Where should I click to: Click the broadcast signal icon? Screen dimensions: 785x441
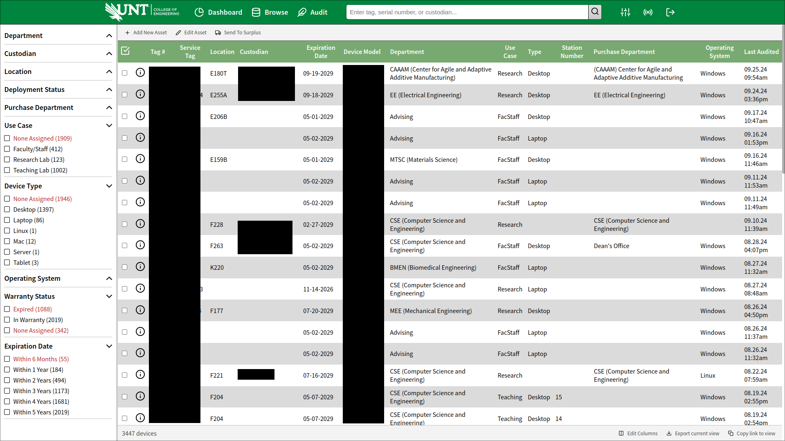648,12
